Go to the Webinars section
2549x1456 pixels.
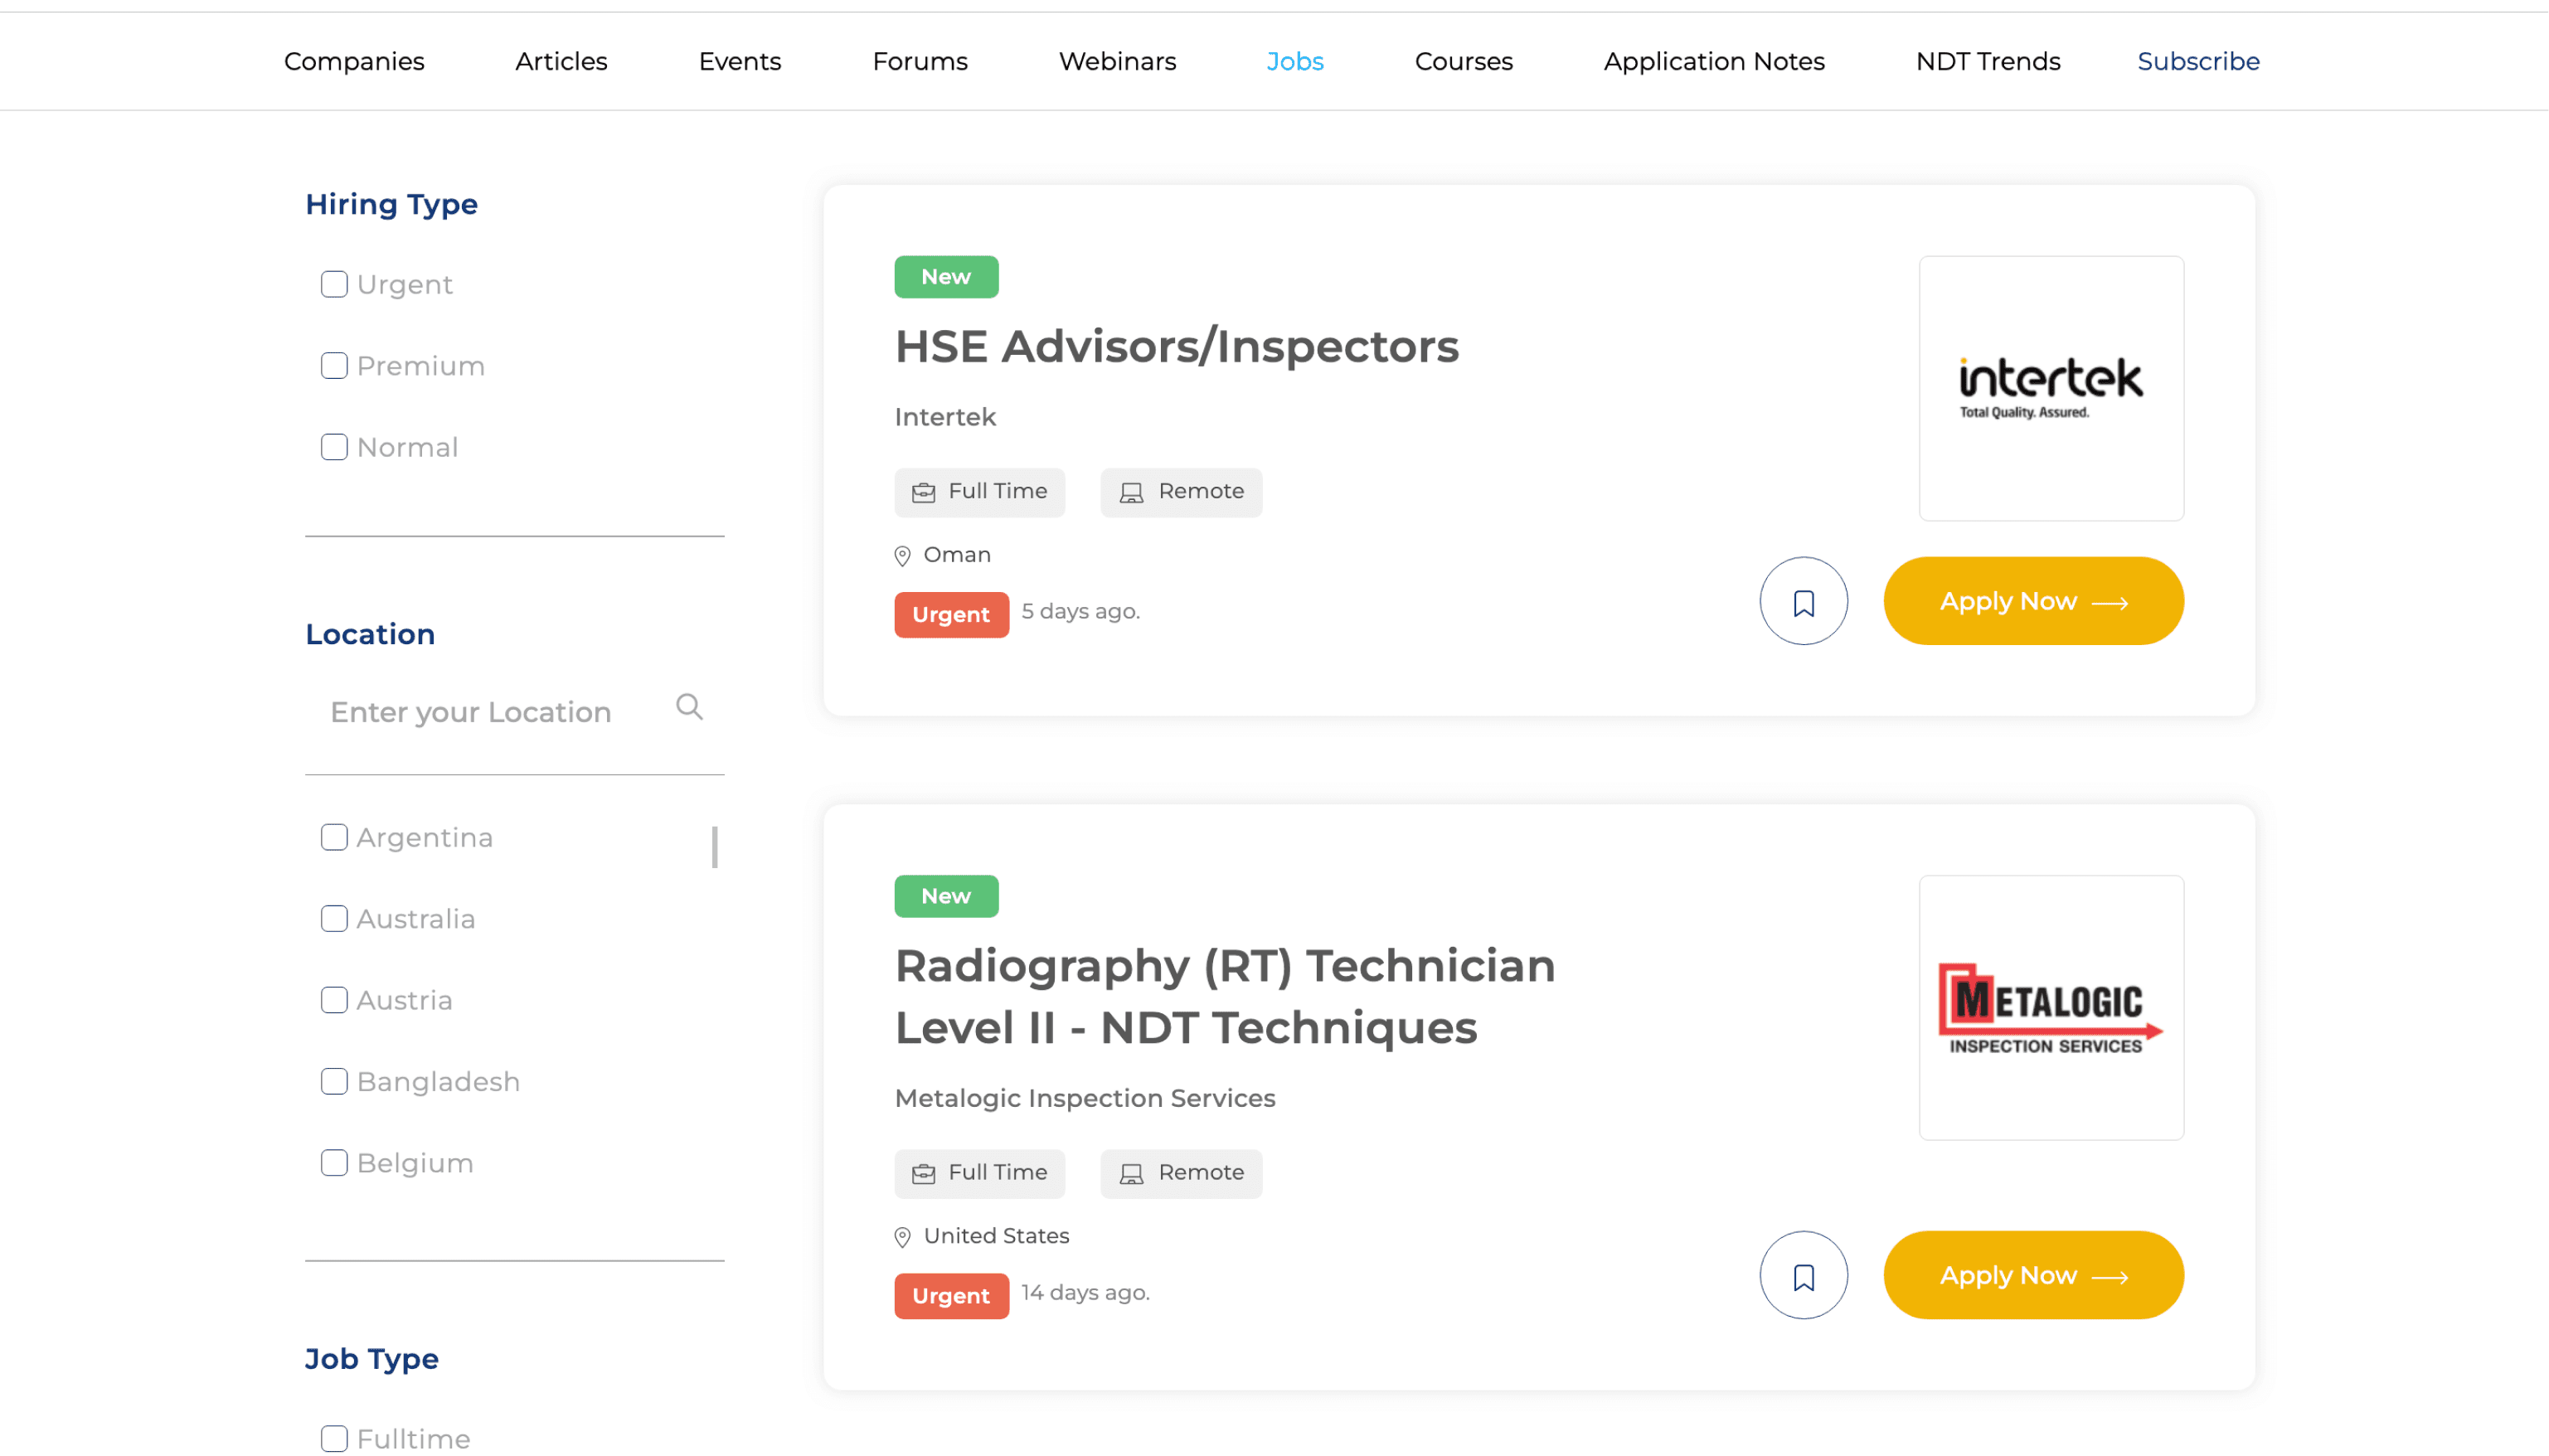point(1117,61)
